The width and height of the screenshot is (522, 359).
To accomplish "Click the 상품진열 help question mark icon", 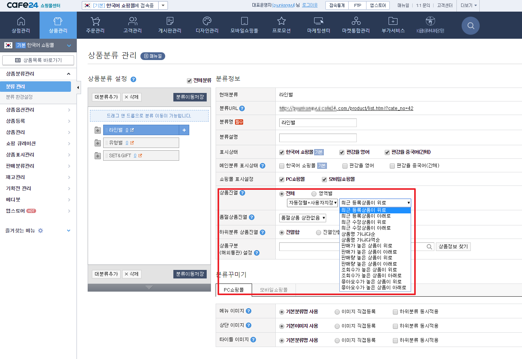I will (x=242, y=193).
